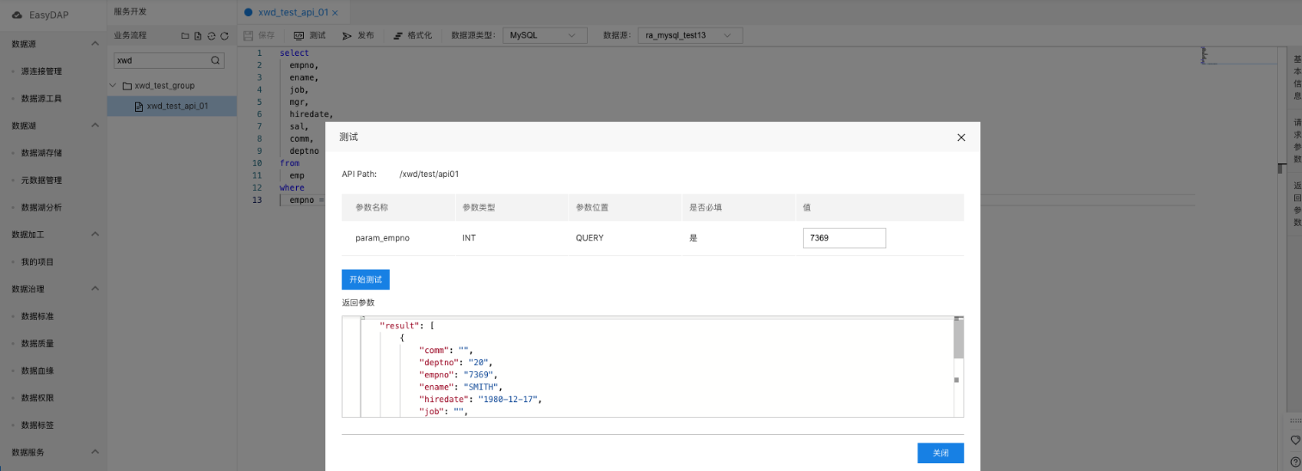Open 数据湖分析 in the sidebar
The image size is (1302, 471).
[41, 207]
